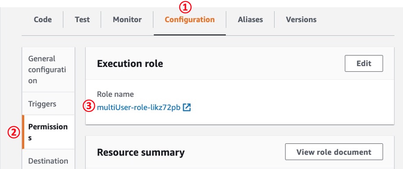Screen dimensions: 403x169
Task: Click the Execution role heading
Action: (x=130, y=64)
